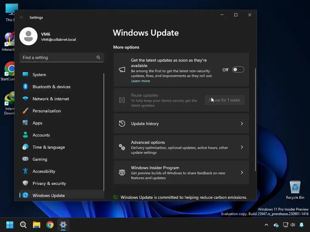Open taskbar Search

point(23,225)
